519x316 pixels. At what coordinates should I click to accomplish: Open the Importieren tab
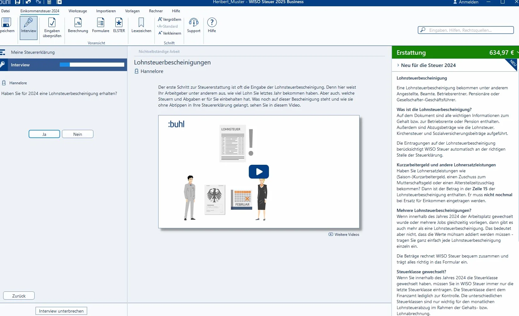click(x=106, y=11)
